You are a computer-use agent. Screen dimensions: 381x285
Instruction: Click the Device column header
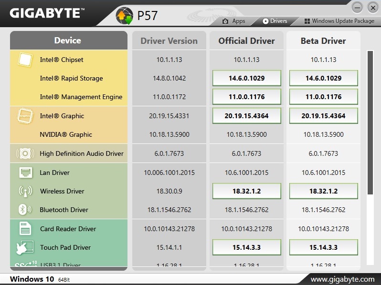point(69,40)
